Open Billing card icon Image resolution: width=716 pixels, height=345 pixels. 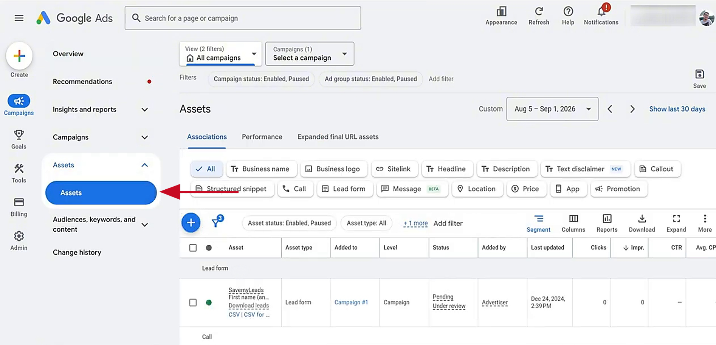click(x=19, y=202)
